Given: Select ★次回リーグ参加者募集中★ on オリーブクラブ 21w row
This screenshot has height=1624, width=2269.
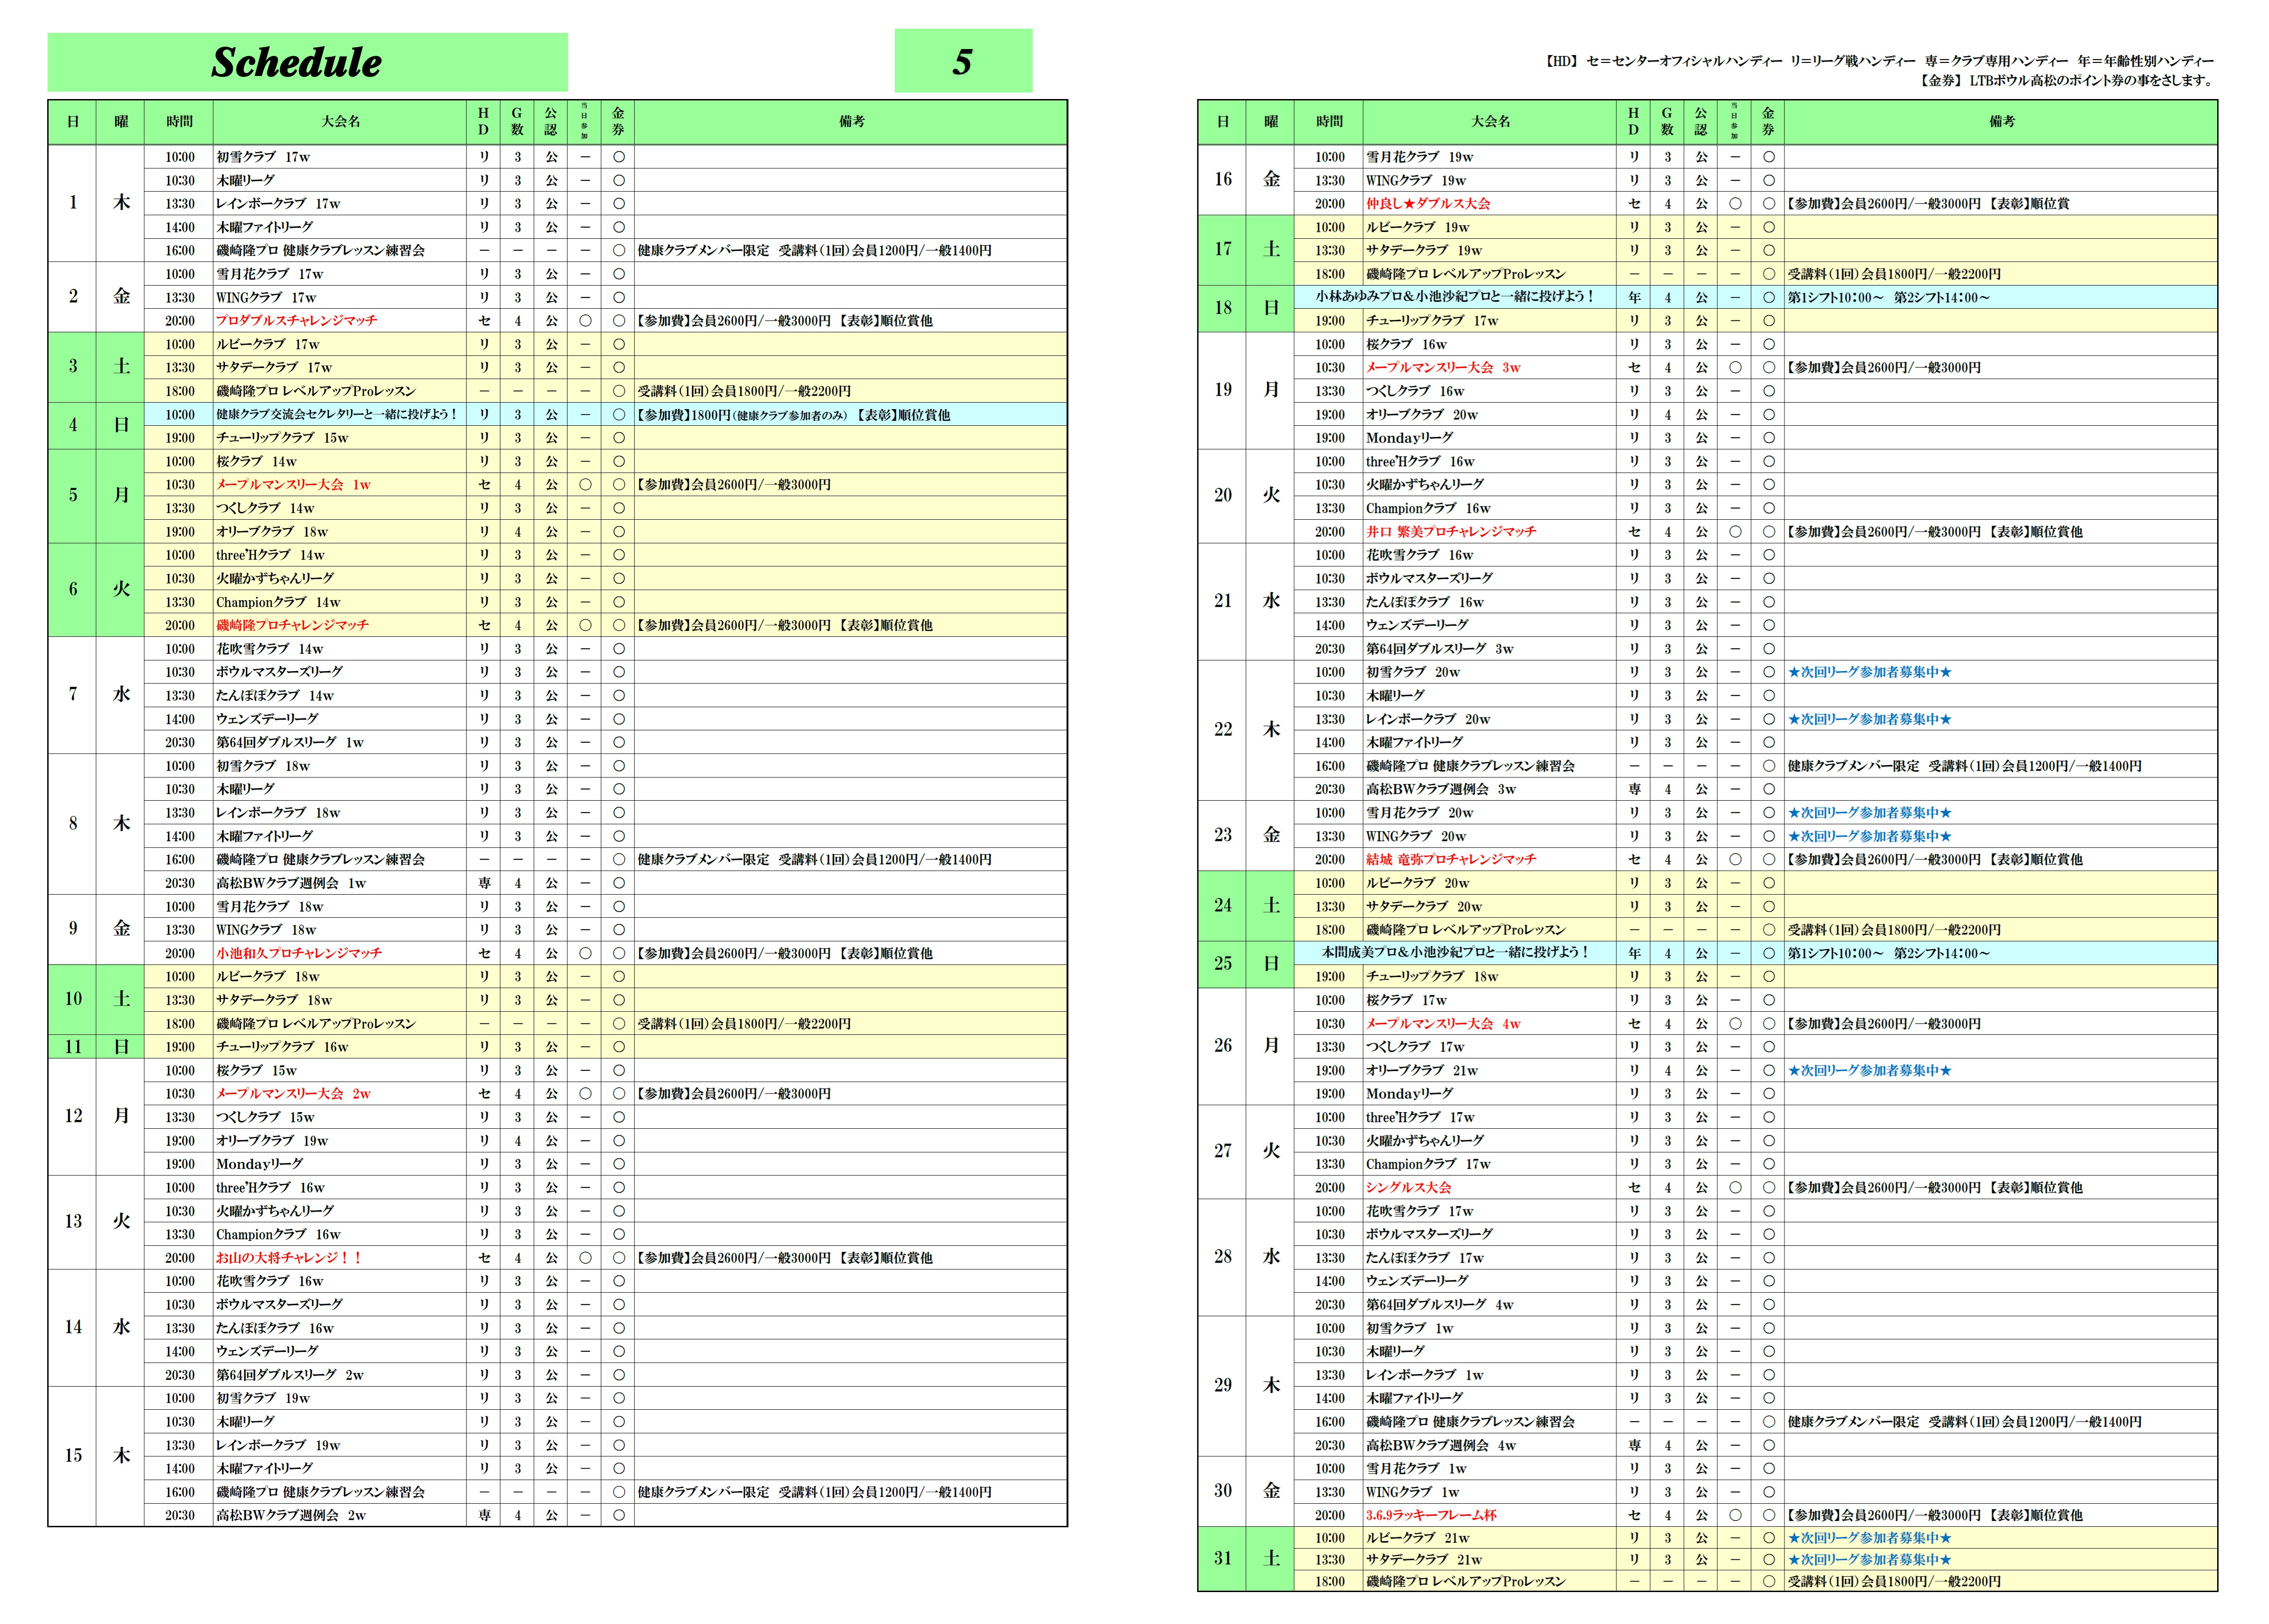Looking at the screenshot, I should [1870, 1071].
